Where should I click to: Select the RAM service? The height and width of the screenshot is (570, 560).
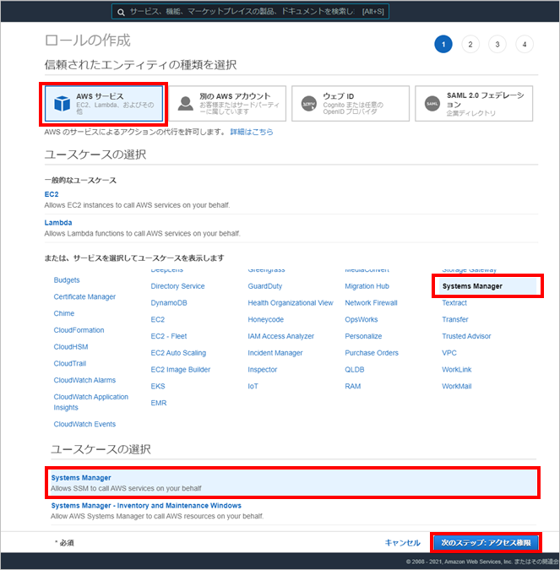tap(353, 387)
